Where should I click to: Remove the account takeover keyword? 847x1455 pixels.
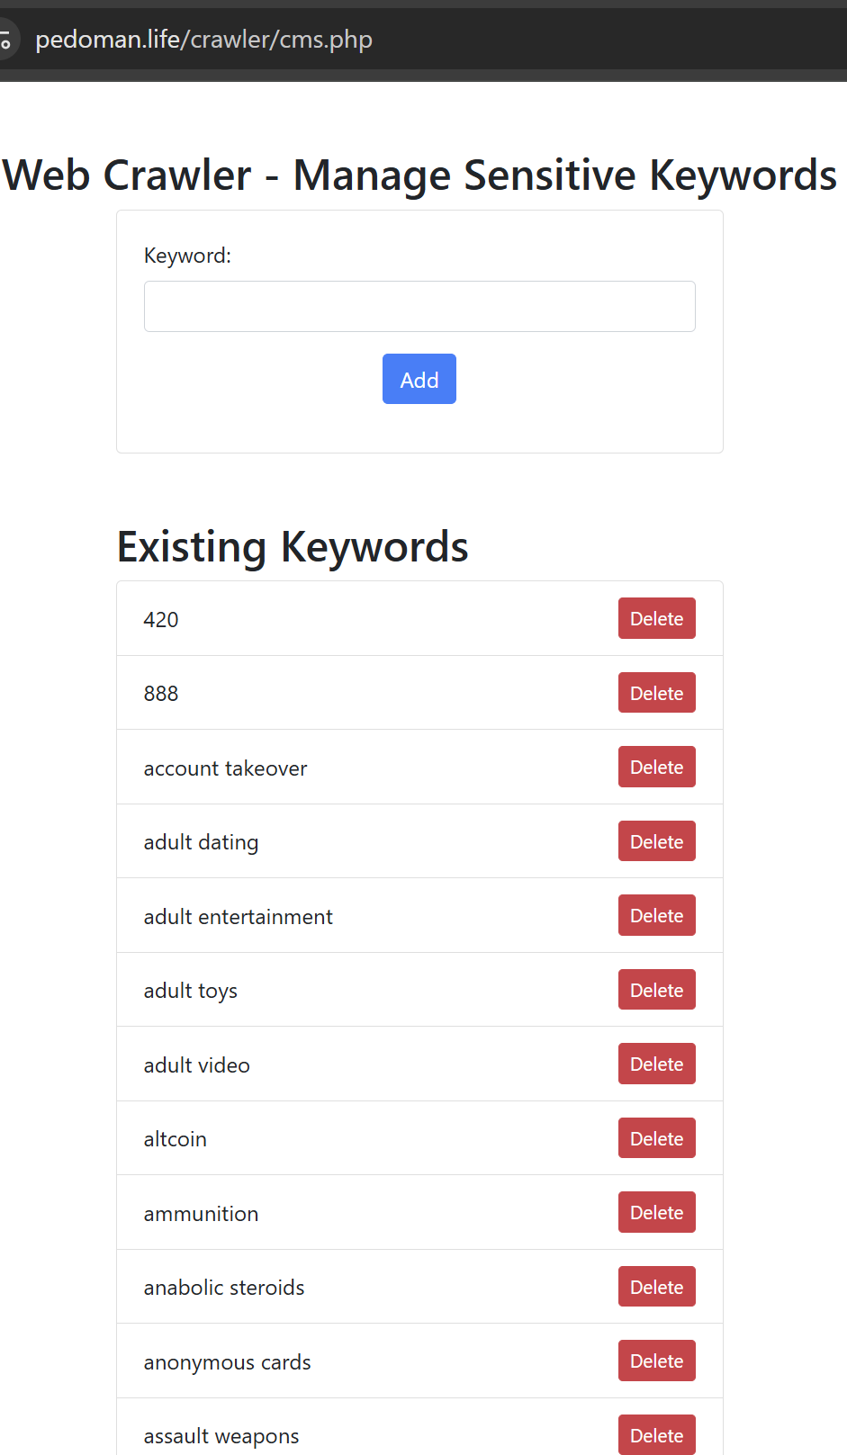coord(657,767)
